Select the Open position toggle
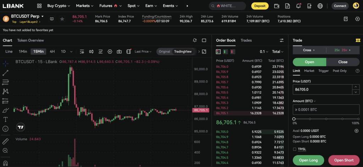This screenshot has height=167, width=363. click(x=309, y=62)
